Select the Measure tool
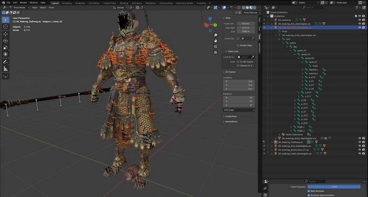368x197 pixels. 6,69
